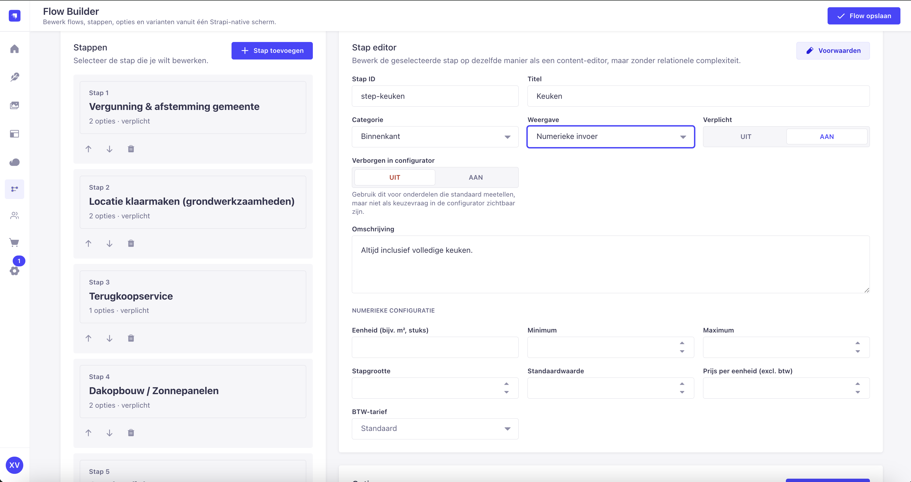Click the Stap ID field step-keuken

coord(435,96)
